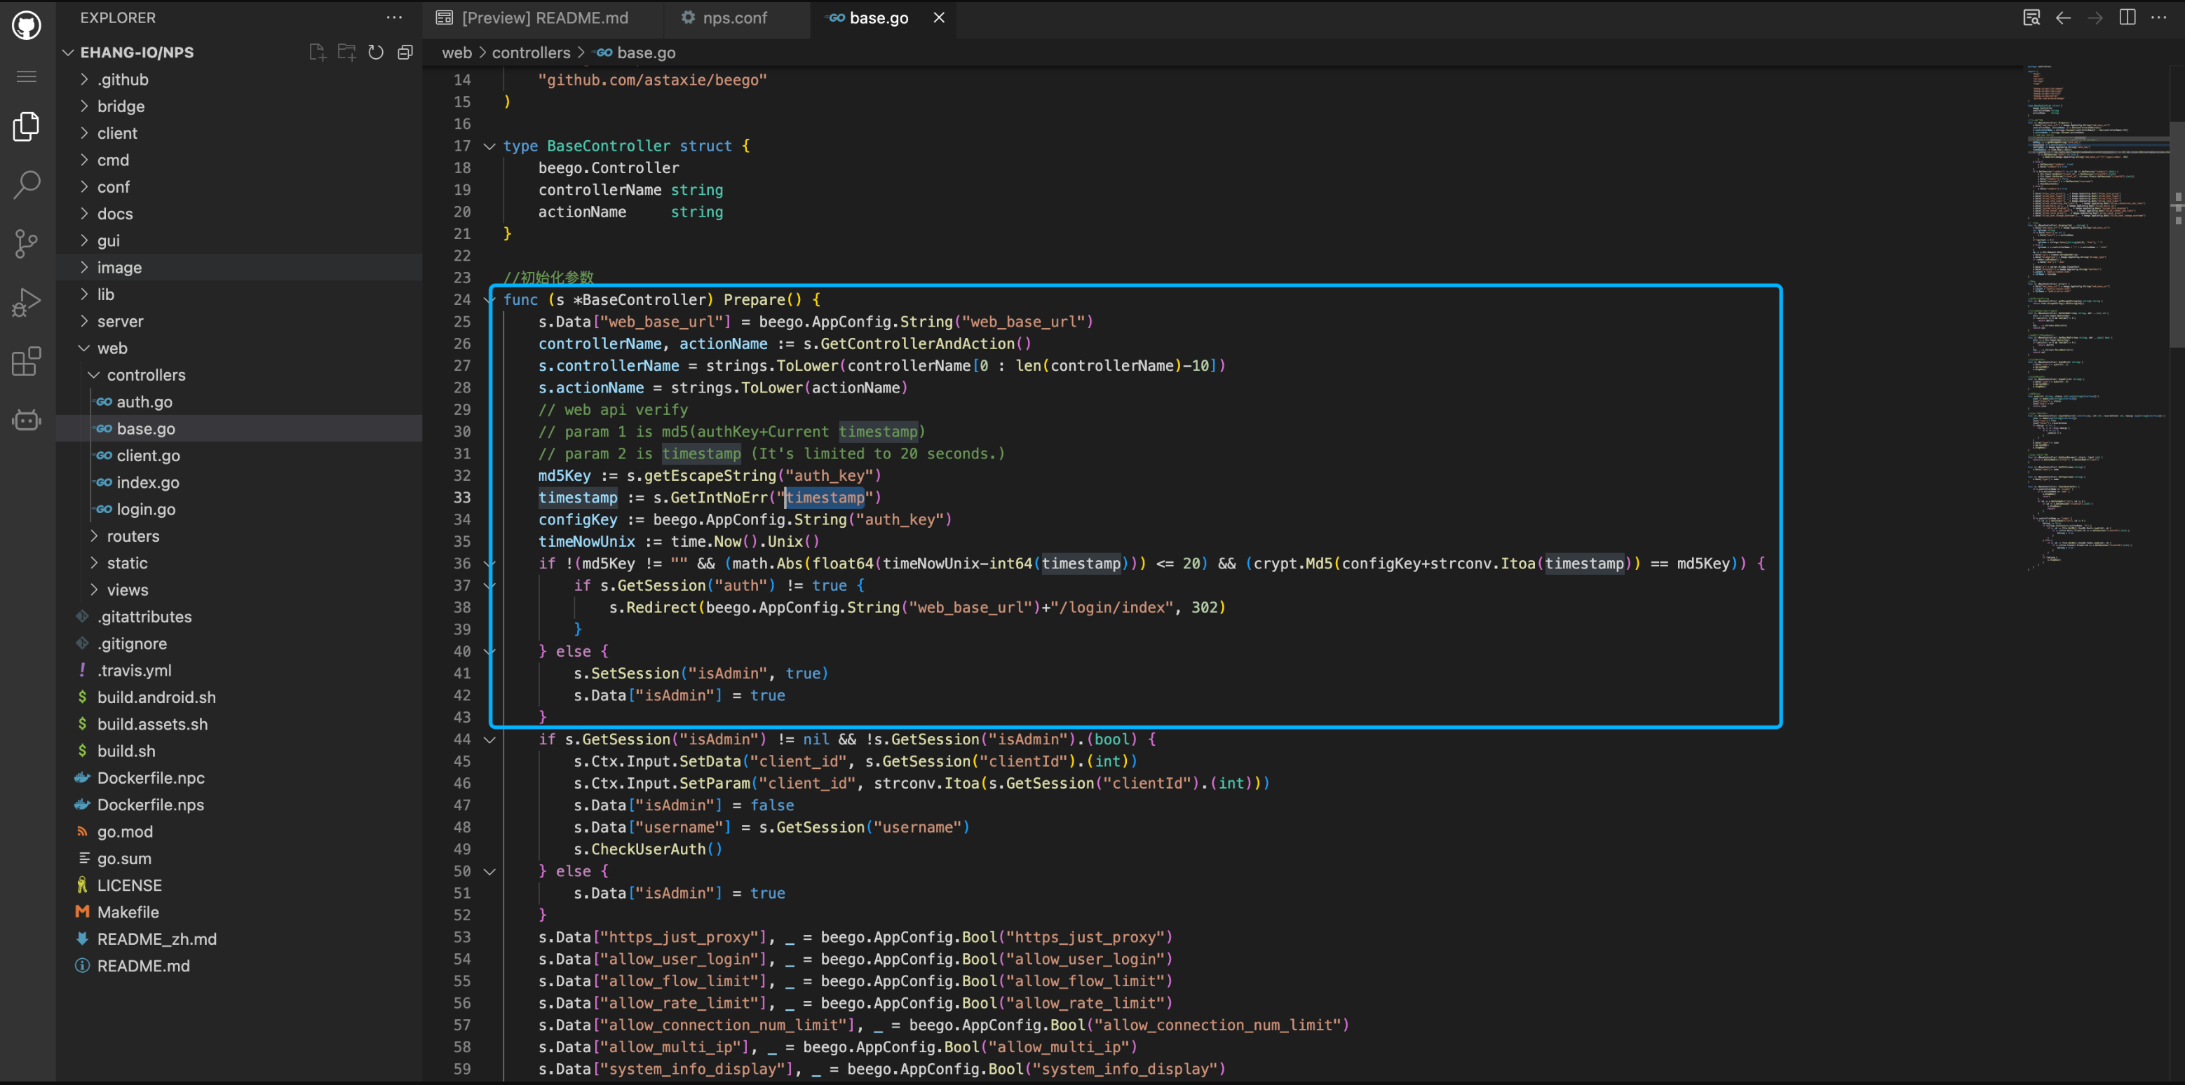2185x1085 pixels.
Task: Fold the else block at line 50
Action: click(489, 871)
